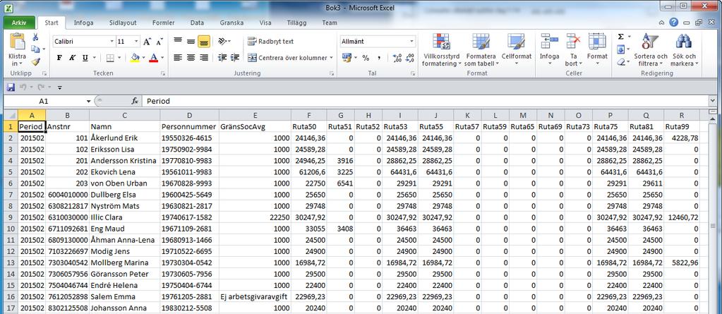Image resolution: width=722 pixels, height=314 pixels.
Task: Click the font color red A icon
Action: tap(153, 58)
